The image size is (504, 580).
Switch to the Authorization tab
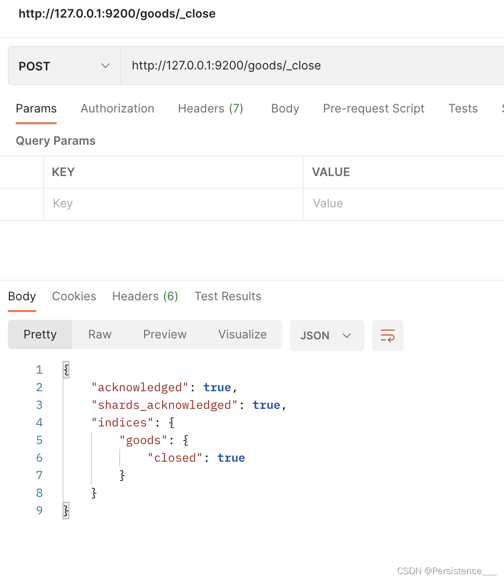(117, 109)
